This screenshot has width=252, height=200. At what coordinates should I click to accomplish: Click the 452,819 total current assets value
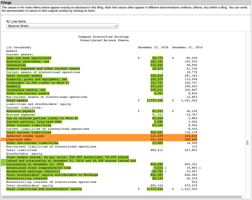tap(157, 76)
